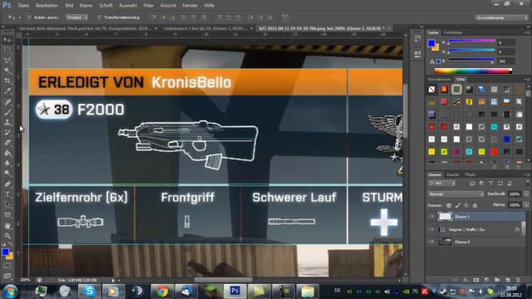Viewport: 532px width, 299px height.
Task: Open the Grundelemente workspace dropdown
Action: click(x=502, y=17)
